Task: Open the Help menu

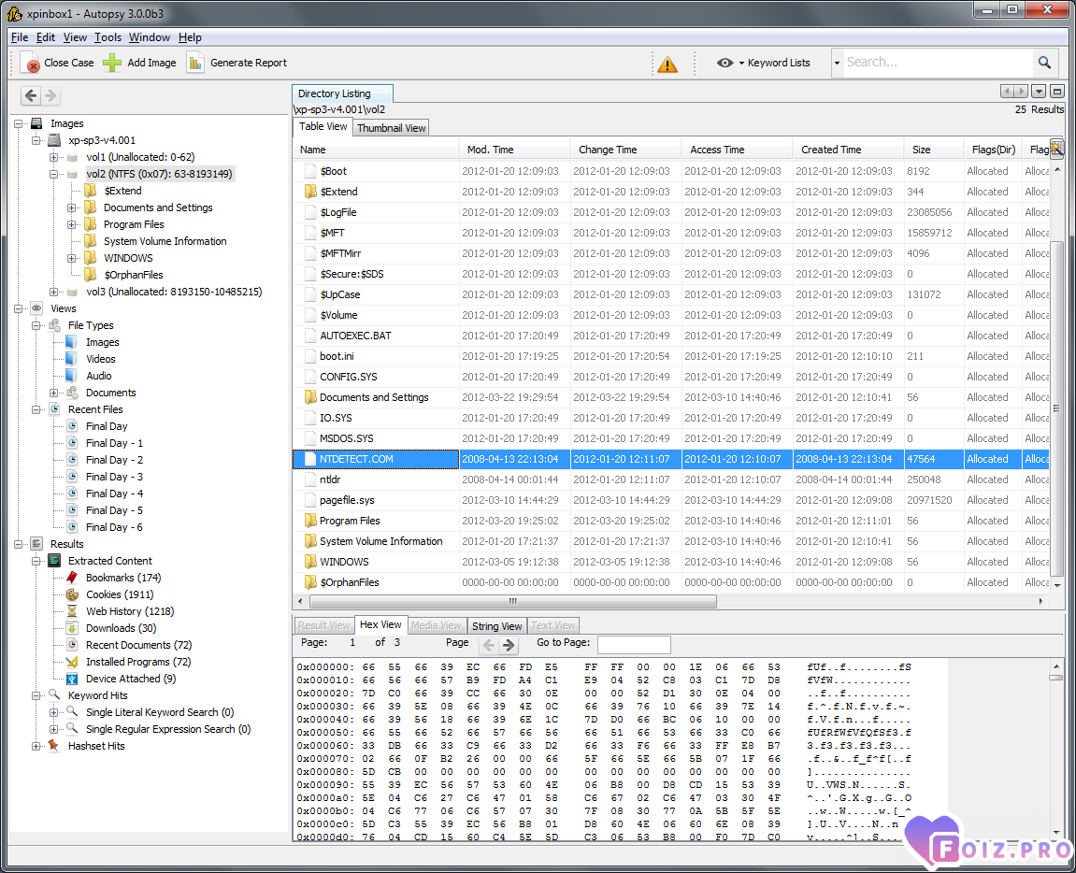Action: tap(190, 37)
